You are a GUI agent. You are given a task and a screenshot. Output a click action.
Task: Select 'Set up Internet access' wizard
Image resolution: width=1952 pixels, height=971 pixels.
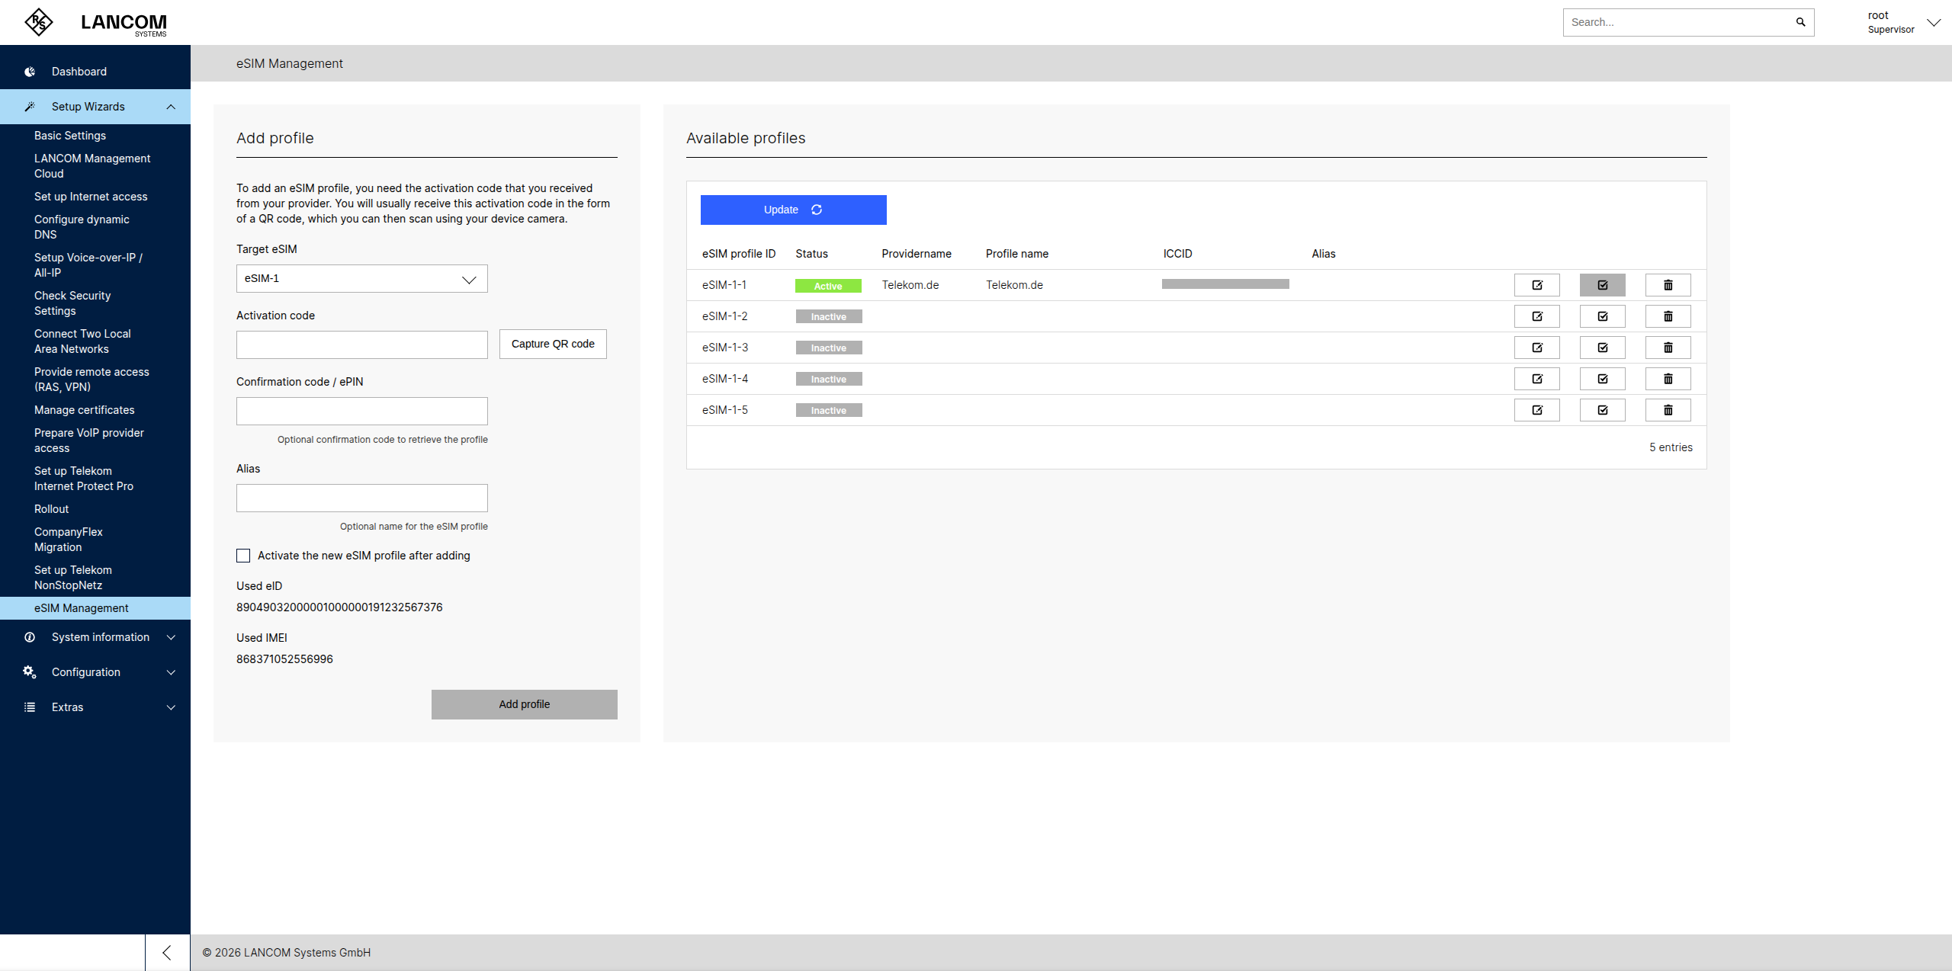pyautogui.click(x=91, y=197)
